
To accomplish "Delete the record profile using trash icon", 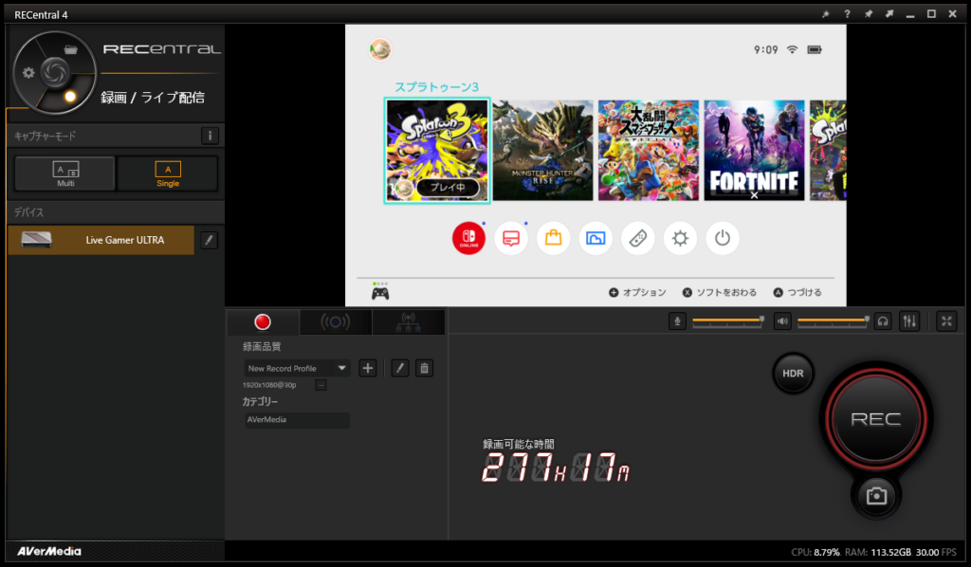I will point(424,368).
